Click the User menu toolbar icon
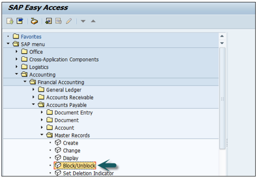258x178 pixels. pyautogui.click(x=10, y=21)
